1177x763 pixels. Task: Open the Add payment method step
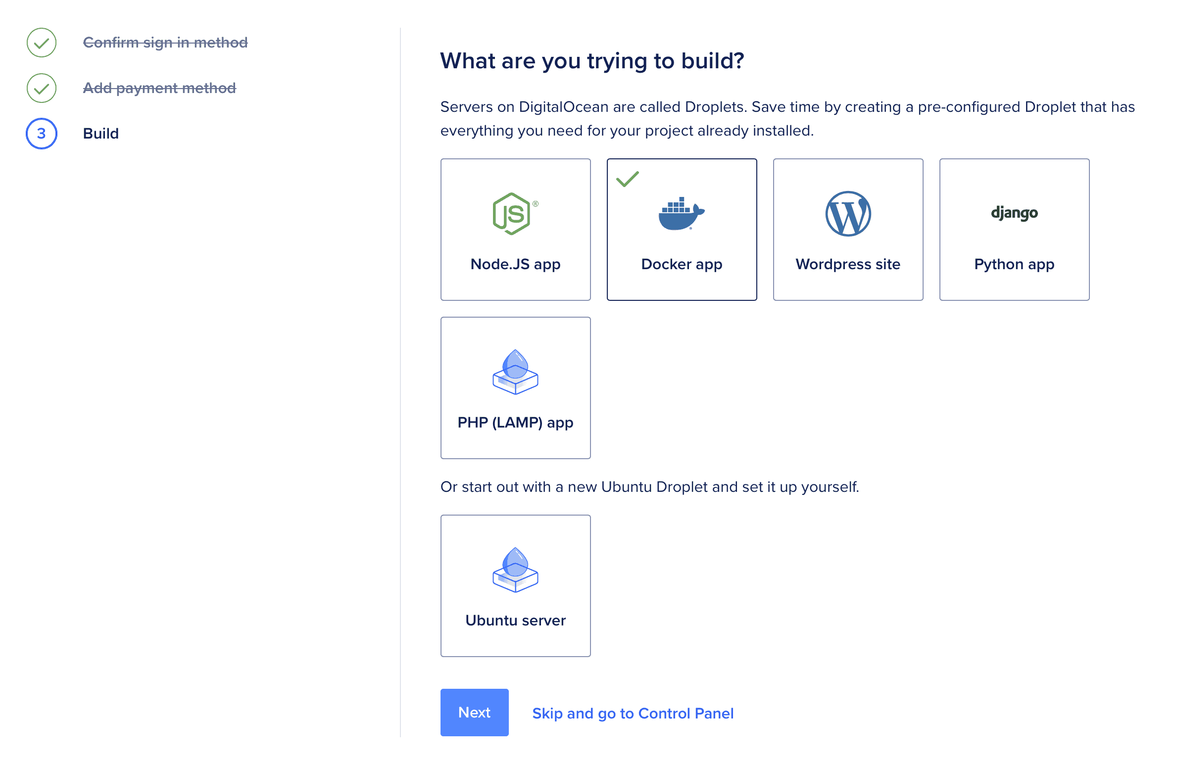[x=159, y=88]
